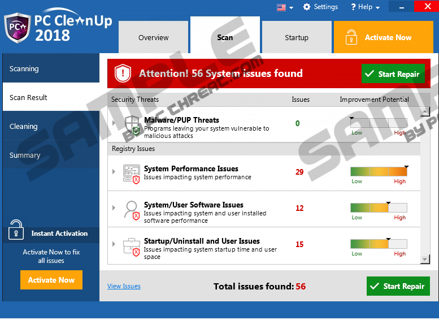Image resolution: width=439 pixels, height=320 pixels.
Task: Click the 0 issues count for Malware
Action: point(297,123)
